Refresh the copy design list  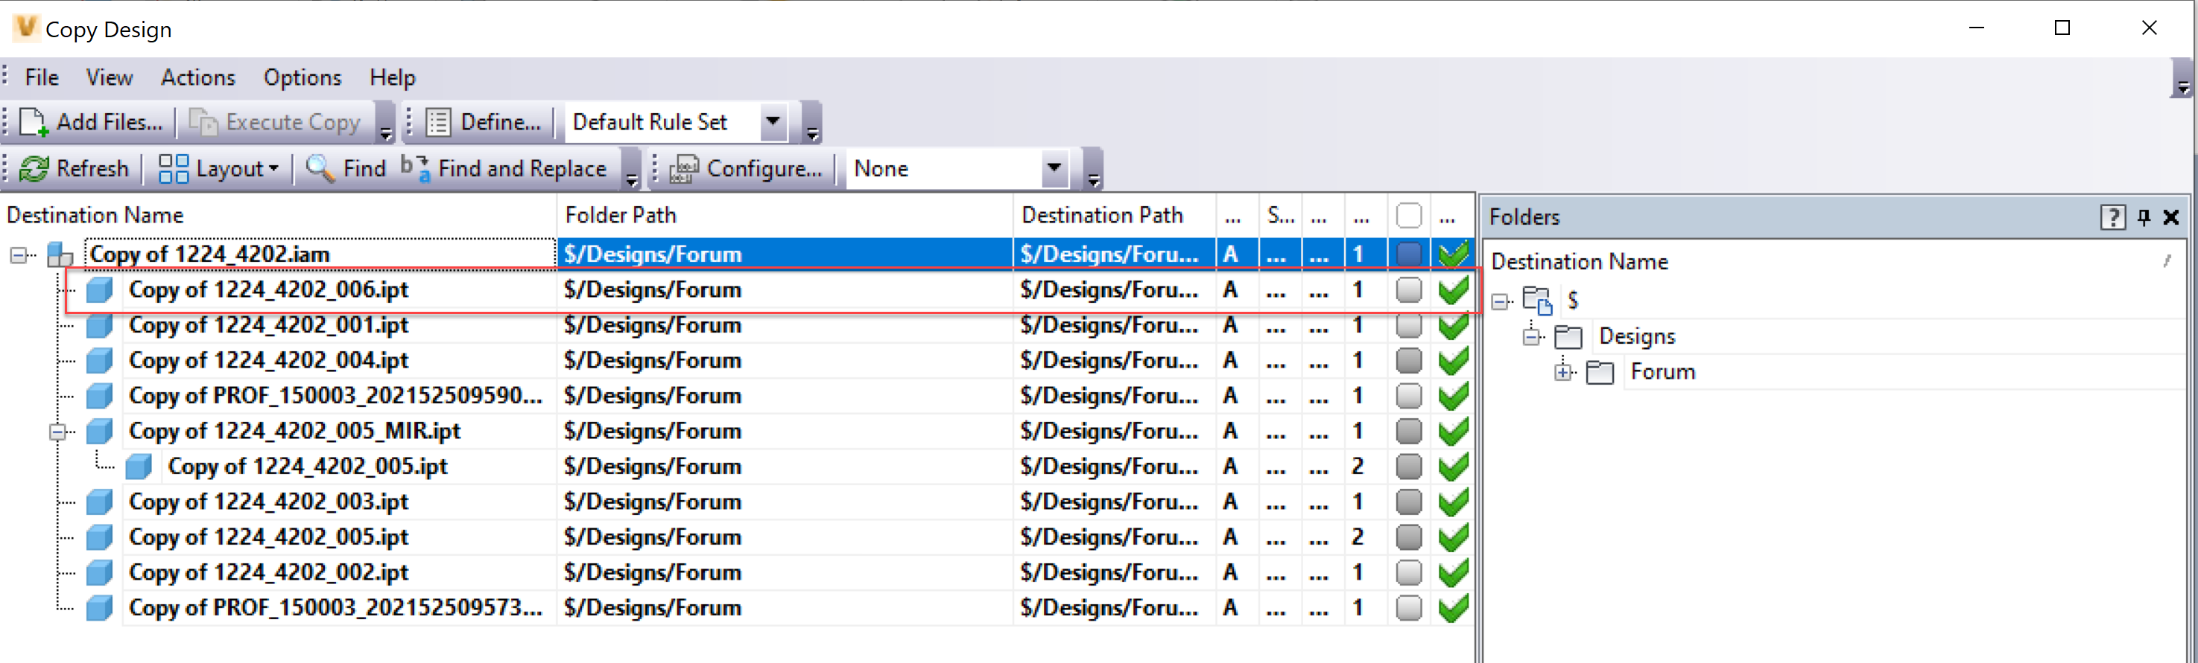click(x=73, y=168)
